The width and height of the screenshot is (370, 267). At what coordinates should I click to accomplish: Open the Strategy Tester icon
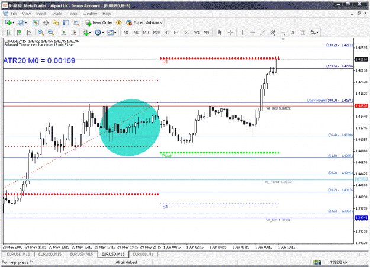(76, 22)
